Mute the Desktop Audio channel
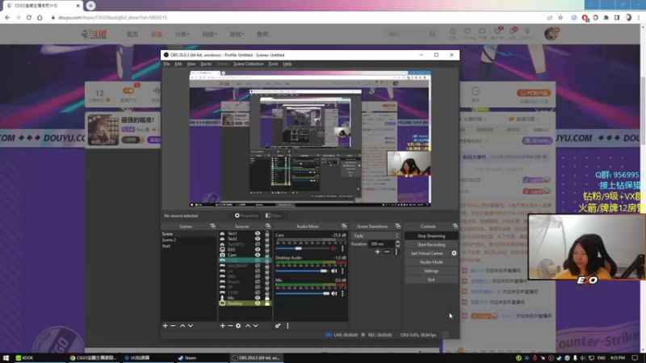 pyautogui.click(x=334, y=271)
